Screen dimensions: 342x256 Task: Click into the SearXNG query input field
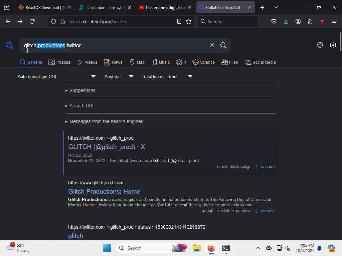pos(114,45)
